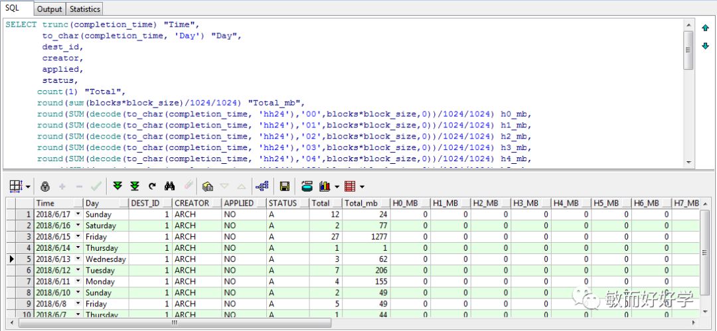Viewport: 717px width, 331px height.
Task: Open date dropdown for 2018/6/12
Action: pyautogui.click(x=78, y=270)
